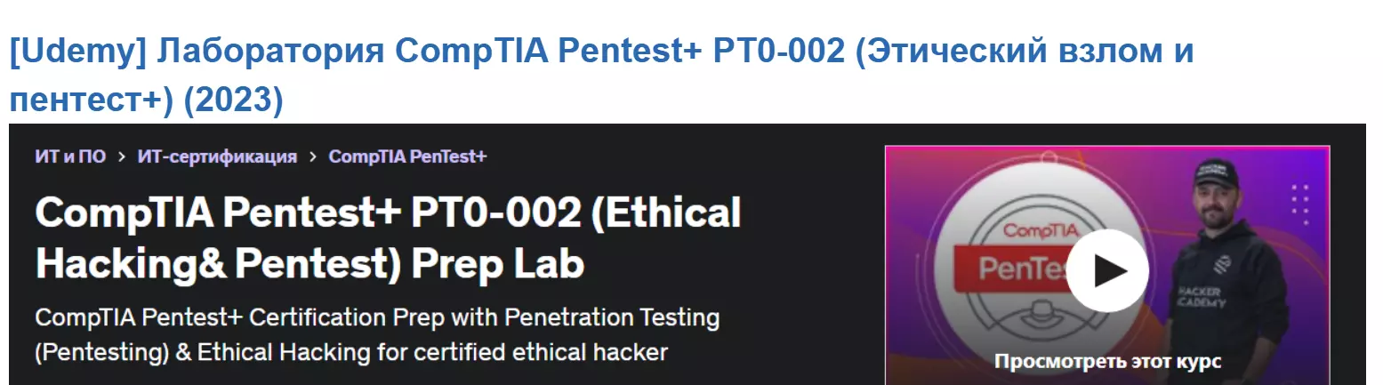Click the Hacker Academy text on the hoodie
1383x385 pixels.
coord(1200,297)
